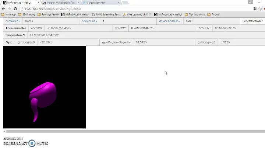Viewport: 265px width, 149px height.
Task: Select the MyRobotLab - WebUI tab
Action: click(21, 3)
